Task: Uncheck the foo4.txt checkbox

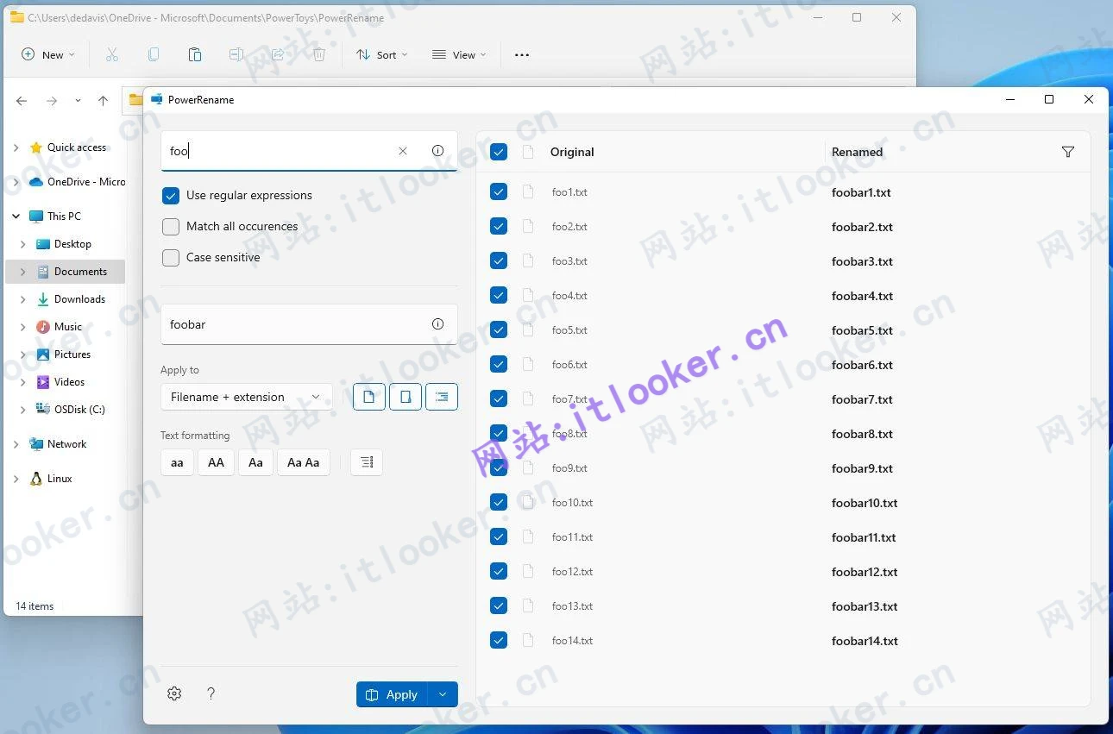Action: point(499,295)
